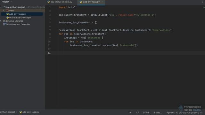Open add-env-tags.py in project tree

click(x=17, y=14)
